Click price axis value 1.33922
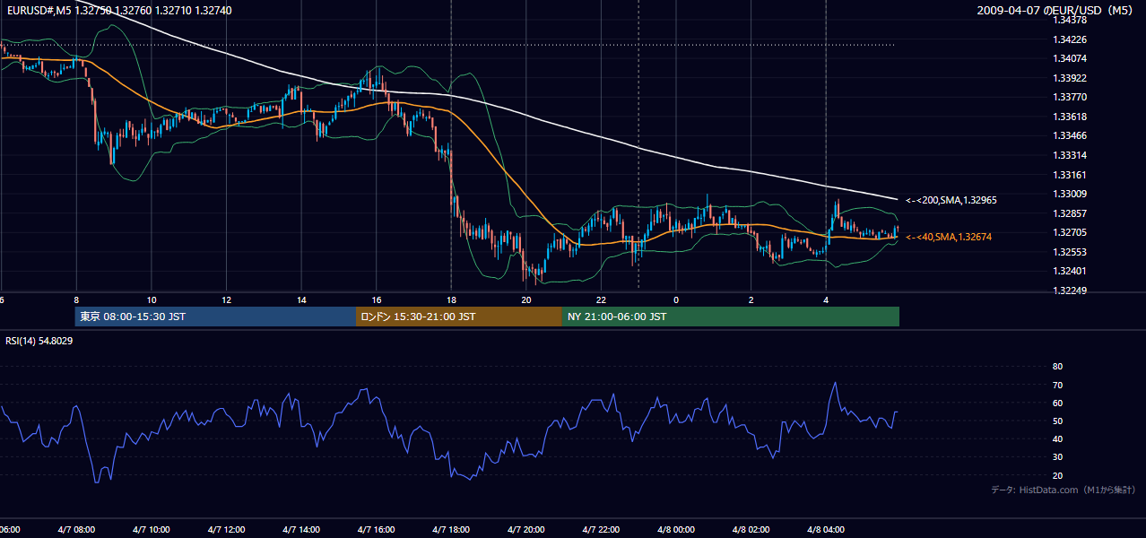The width and height of the screenshot is (1146, 538). [x=1070, y=78]
